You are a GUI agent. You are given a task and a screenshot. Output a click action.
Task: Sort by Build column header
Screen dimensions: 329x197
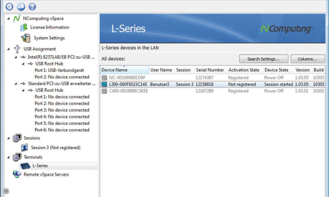[319, 70]
